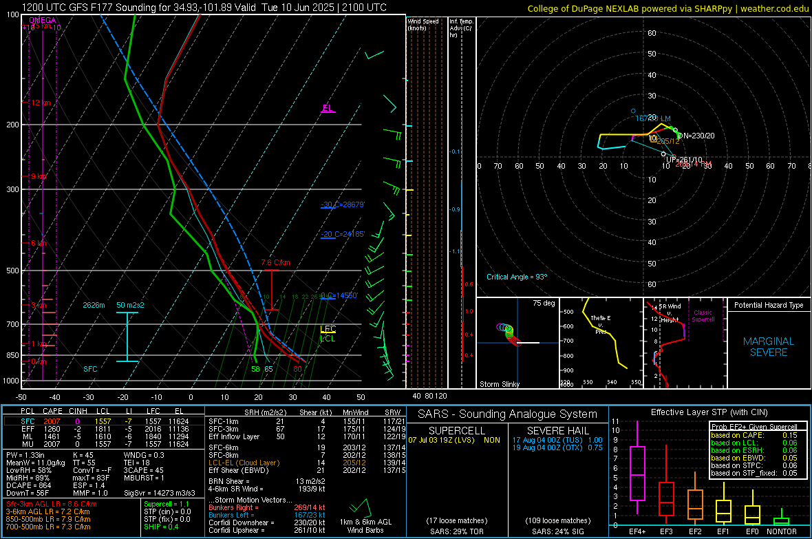Click the 0 C=14550' height label

(x=339, y=295)
